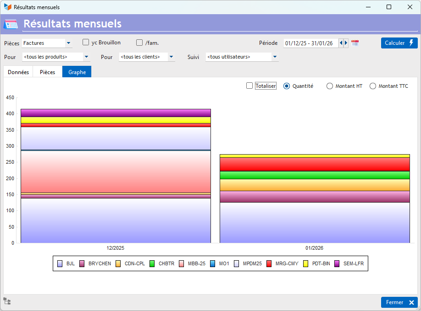Screen dimensions: 421x311
Task: Click the MRG-CMY red legend marker
Action: (x=269, y=263)
